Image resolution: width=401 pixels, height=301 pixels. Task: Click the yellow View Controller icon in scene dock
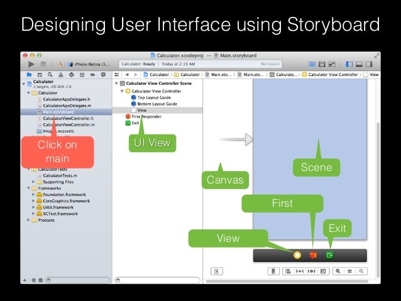point(297,255)
